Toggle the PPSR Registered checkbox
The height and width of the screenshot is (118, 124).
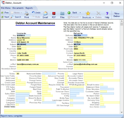[x=86, y=85]
